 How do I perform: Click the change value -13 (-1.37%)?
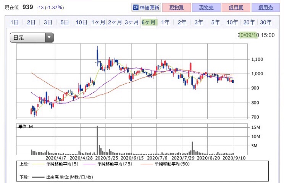click(x=50, y=8)
